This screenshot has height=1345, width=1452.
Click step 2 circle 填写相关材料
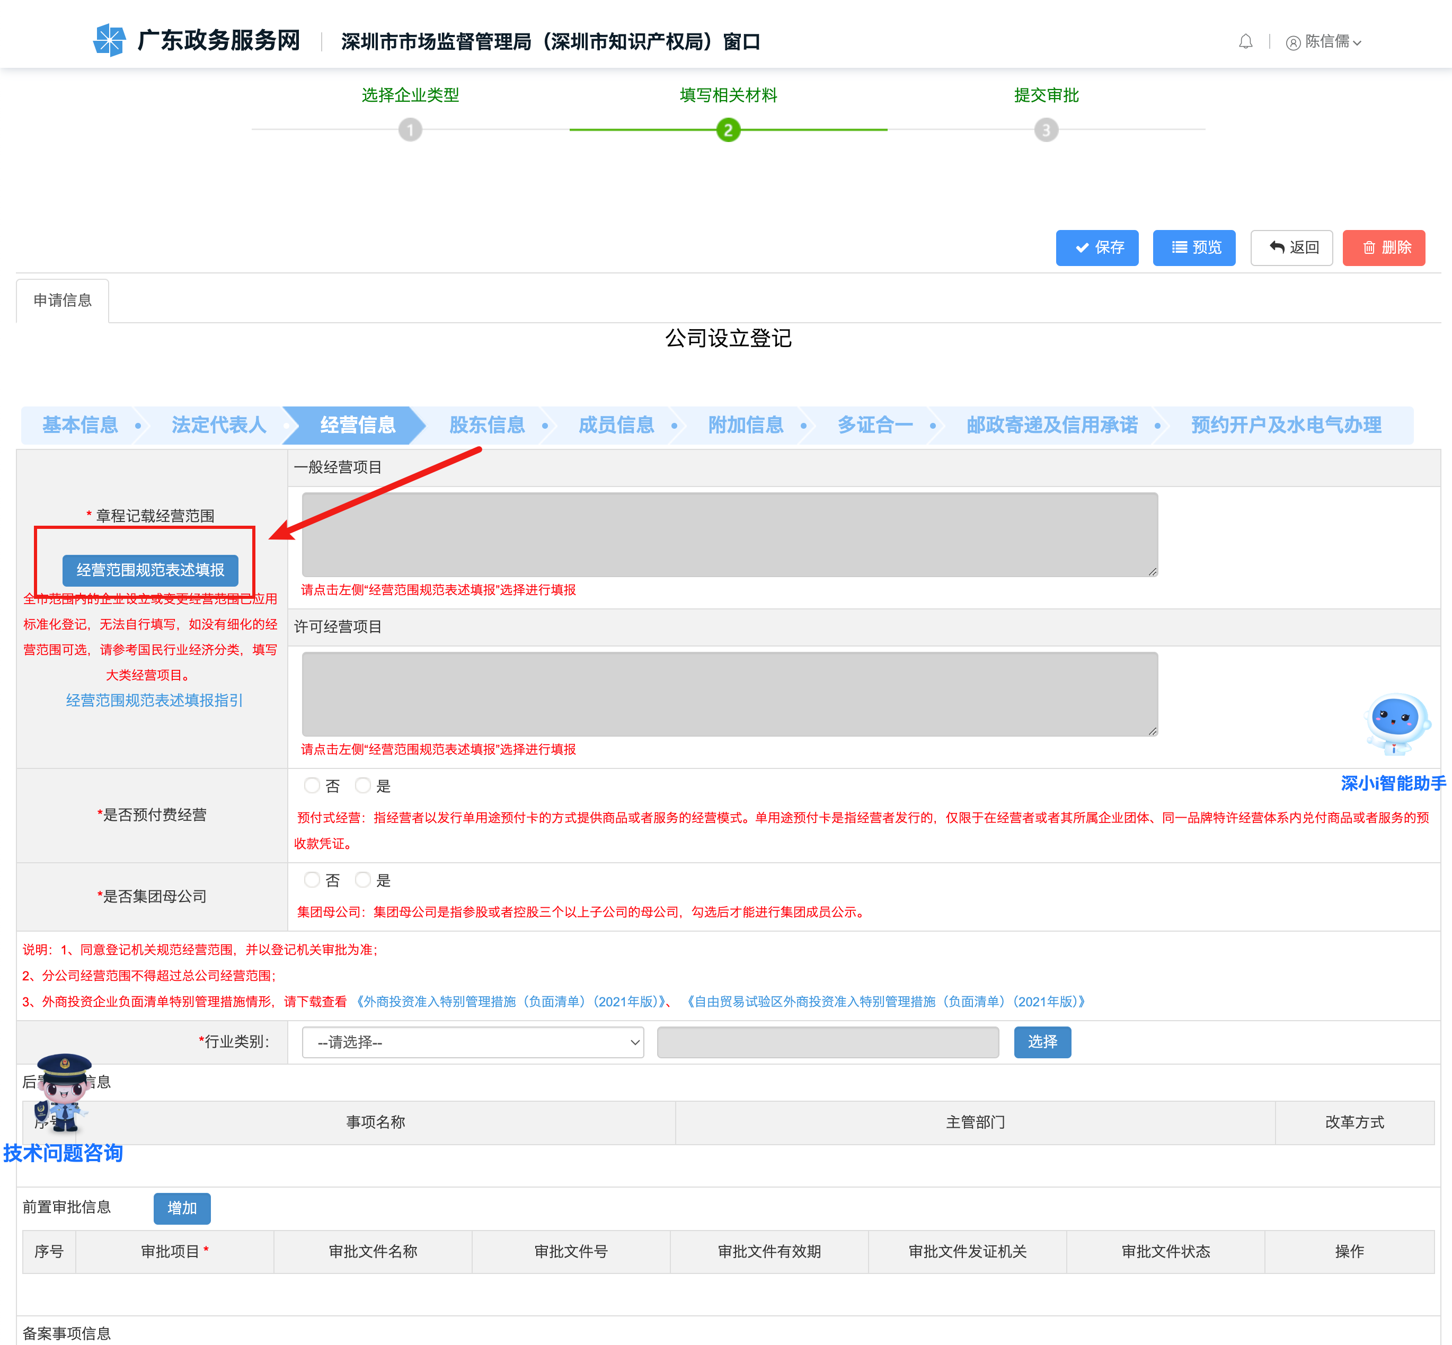[x=728, y=130]
